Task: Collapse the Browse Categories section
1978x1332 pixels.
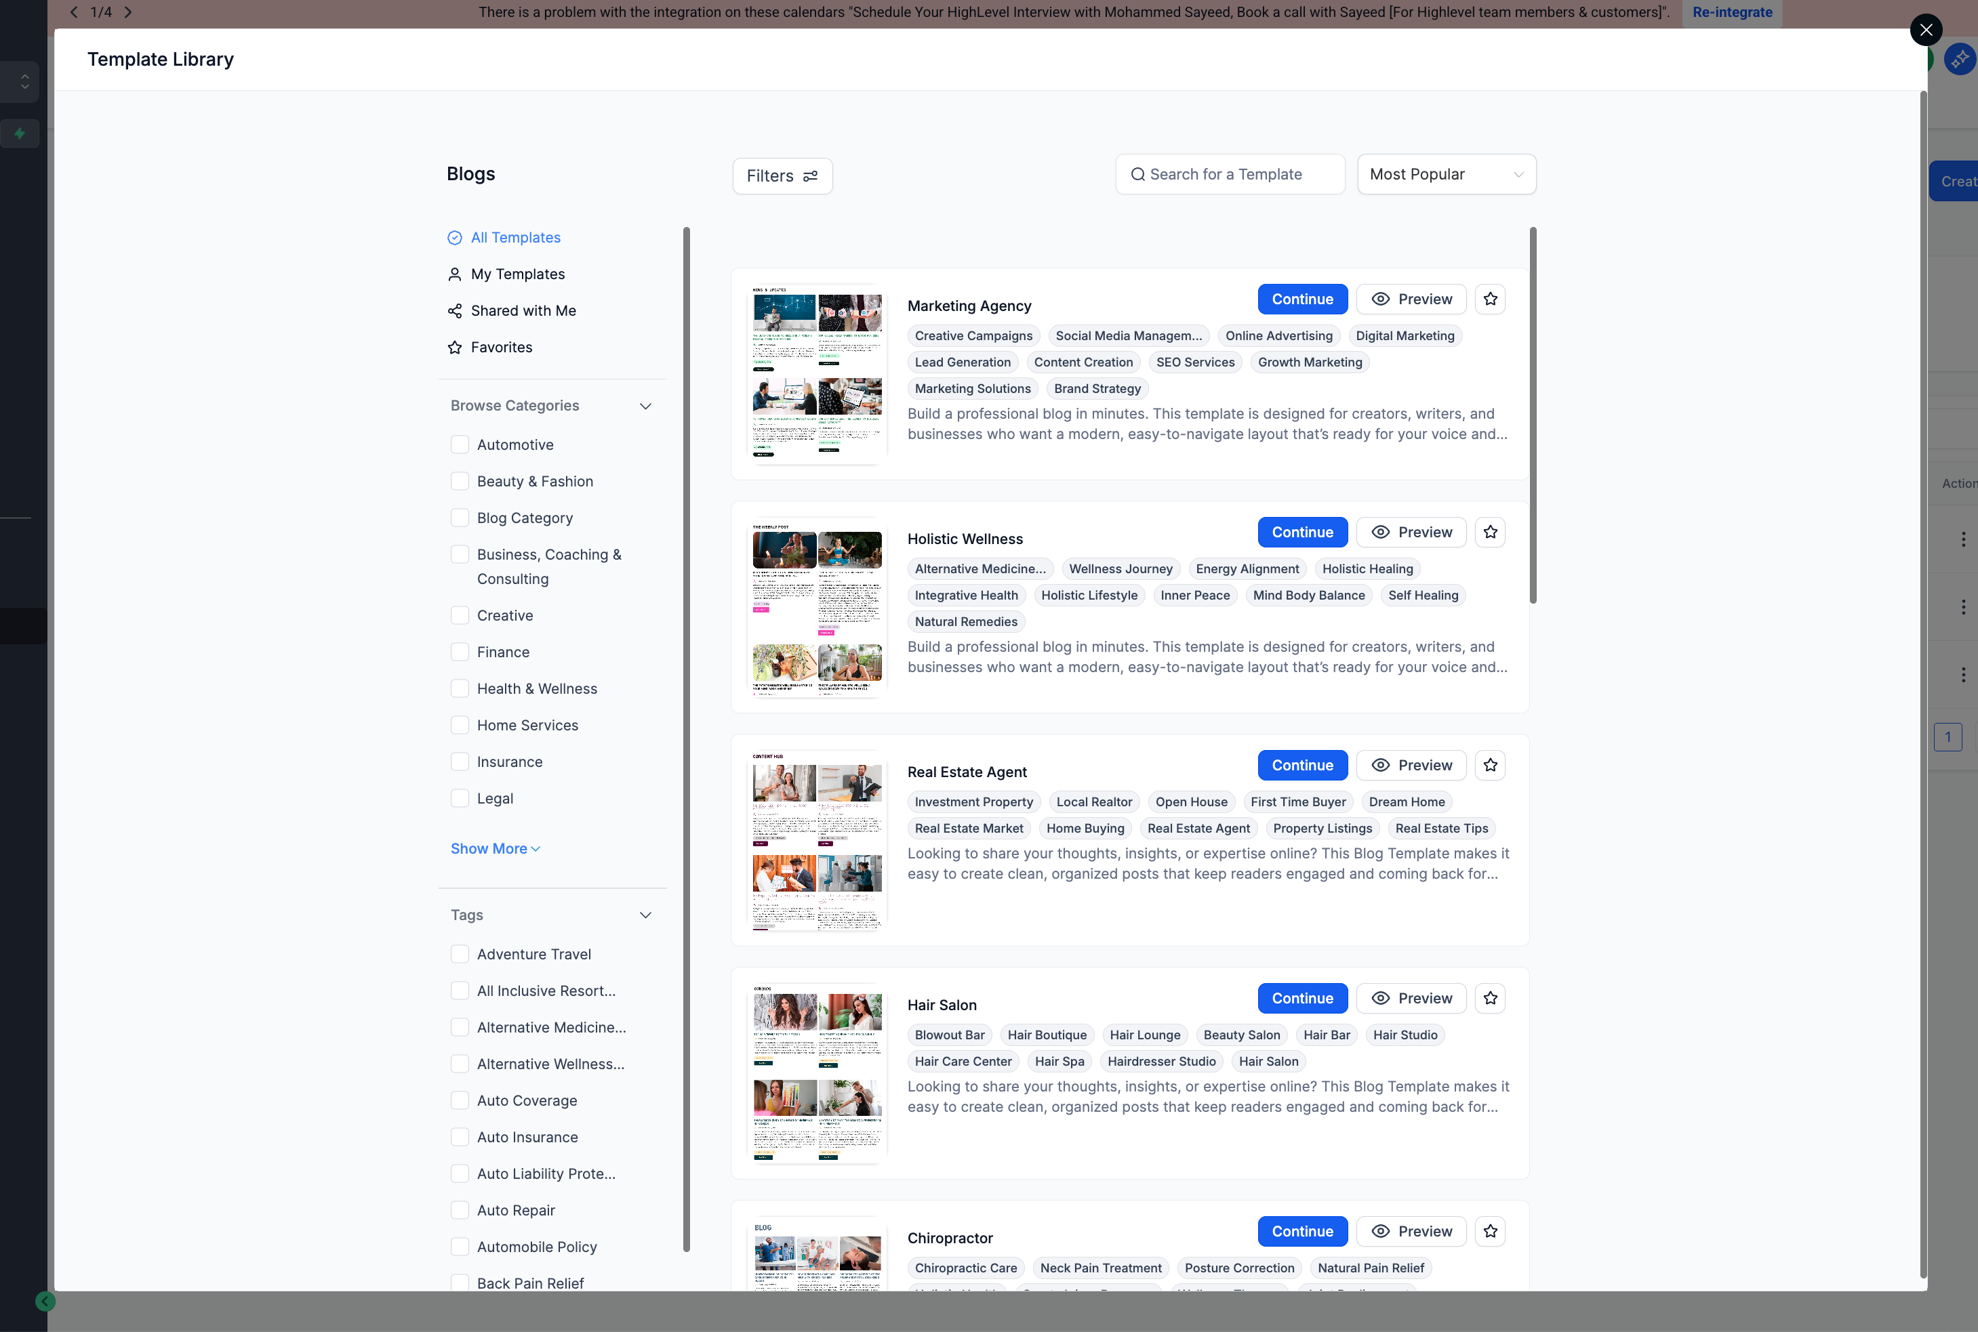Action: tap(646, 406)
